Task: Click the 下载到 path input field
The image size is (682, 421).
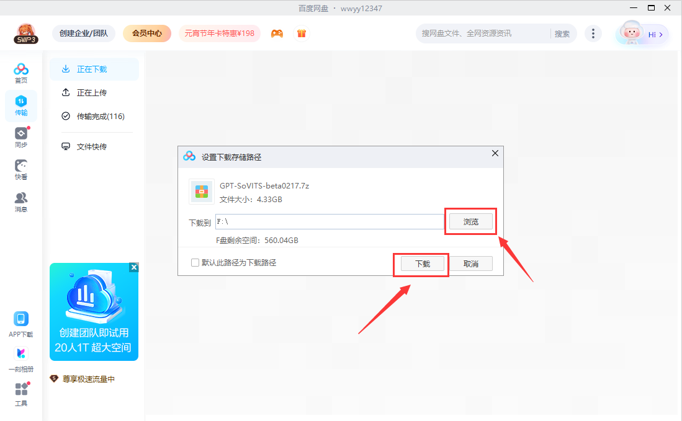Action: tap(330, 221)
